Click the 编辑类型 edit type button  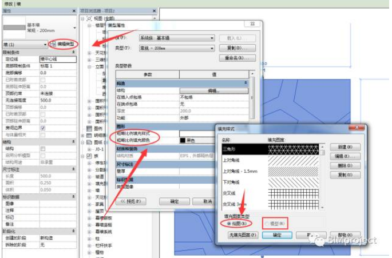[x=64, y=44]
